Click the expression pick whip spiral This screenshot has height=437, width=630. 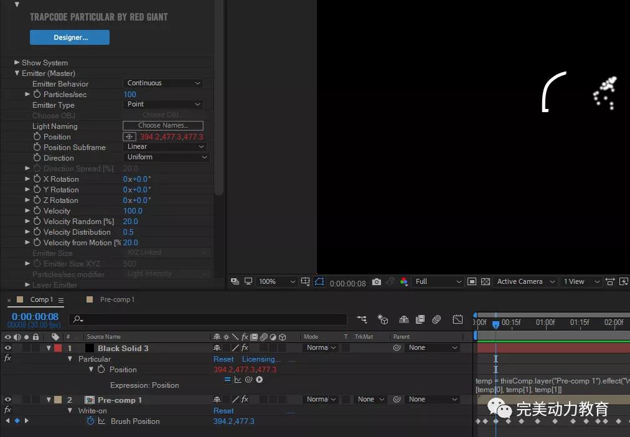click(248, 380)
